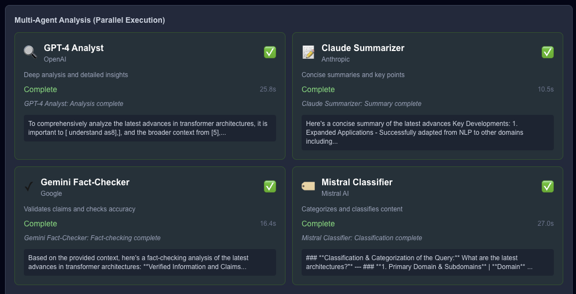576x294 pixels.
Task: Click the Complete status under Mistral Classifier
Action: pos(318,224)
